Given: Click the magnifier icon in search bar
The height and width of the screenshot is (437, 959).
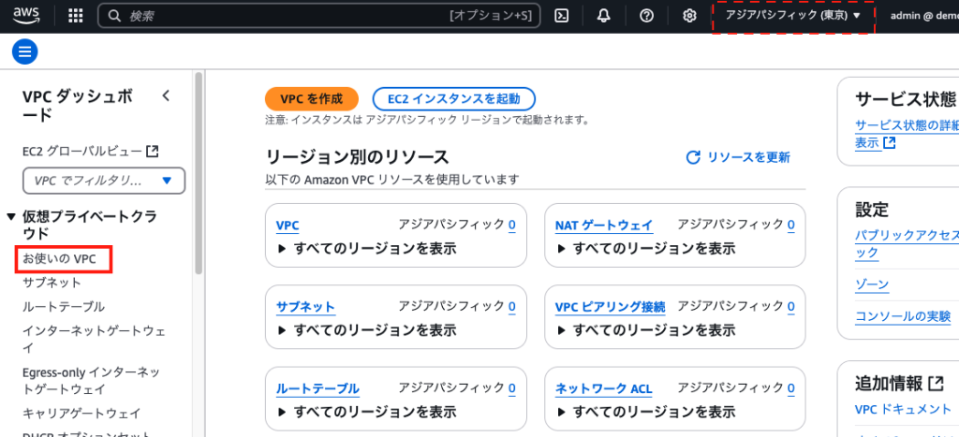Looking at the screenshot, I should click(114, 16).
